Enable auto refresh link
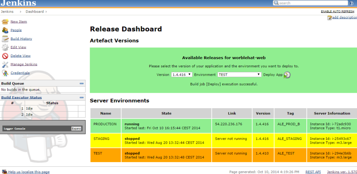Screen dimensions: 357x174 (x=337, y=12)
